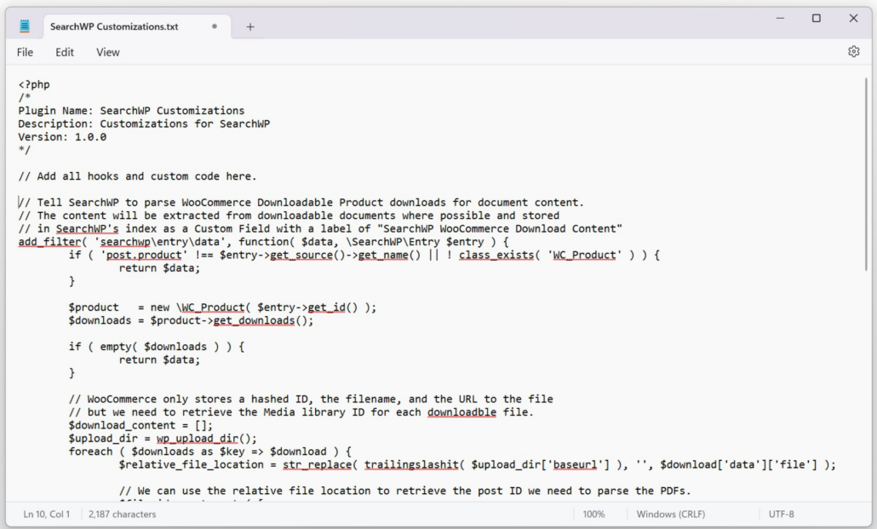Minimize the Notepad window

[x=782, y=18]
